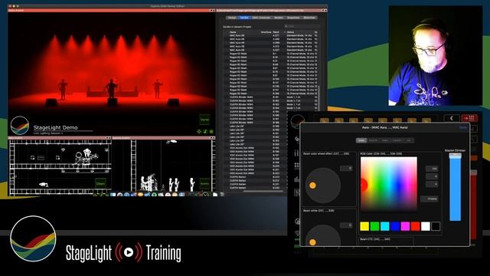490x276 pixels.
Task: Open the Trash in the macOS dock
Action: pos(222,195)
